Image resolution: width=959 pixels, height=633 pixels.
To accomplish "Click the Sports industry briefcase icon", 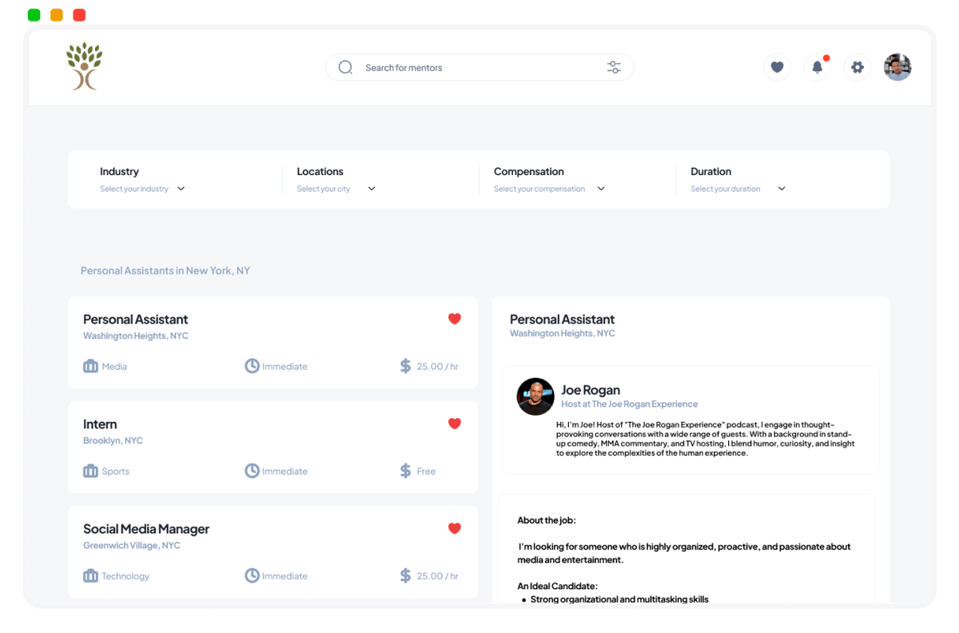I will (x=90, y=471).
